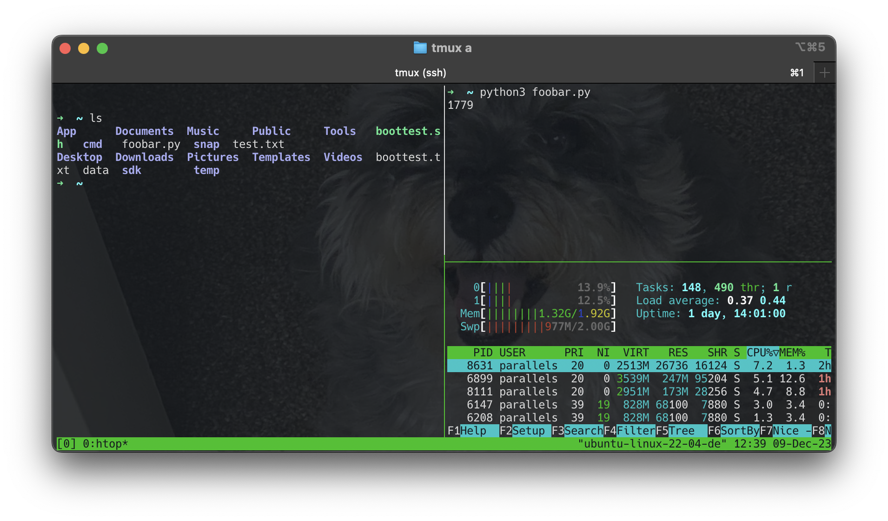This screenshot has height=521, width=888.
Task: Click the ⌘1 shortcut badge on the tab bar
Action: point(796,73)
